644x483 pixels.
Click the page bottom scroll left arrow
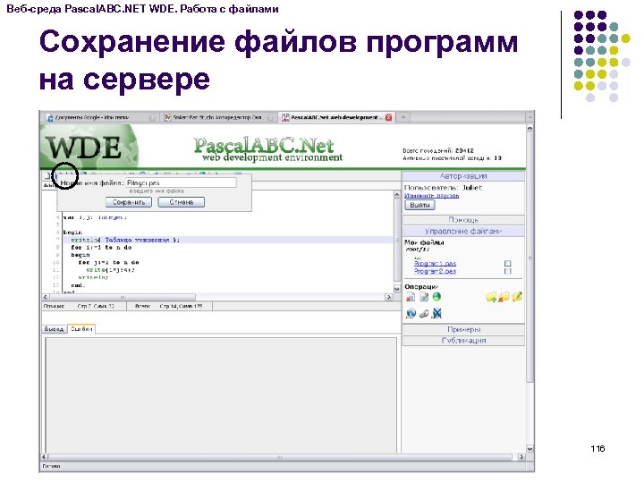pyautogui.click(x=45, y=457)
